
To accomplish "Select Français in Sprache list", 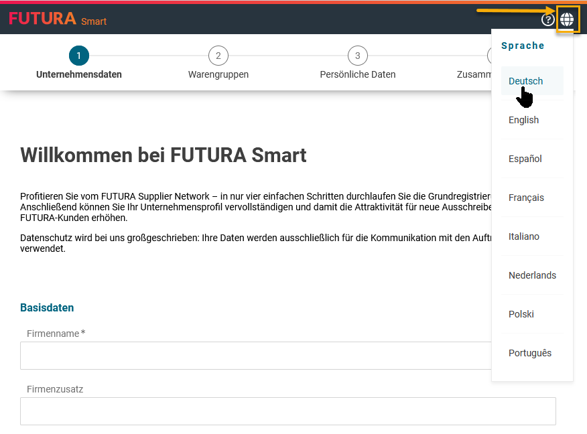I will click(526, 198).
